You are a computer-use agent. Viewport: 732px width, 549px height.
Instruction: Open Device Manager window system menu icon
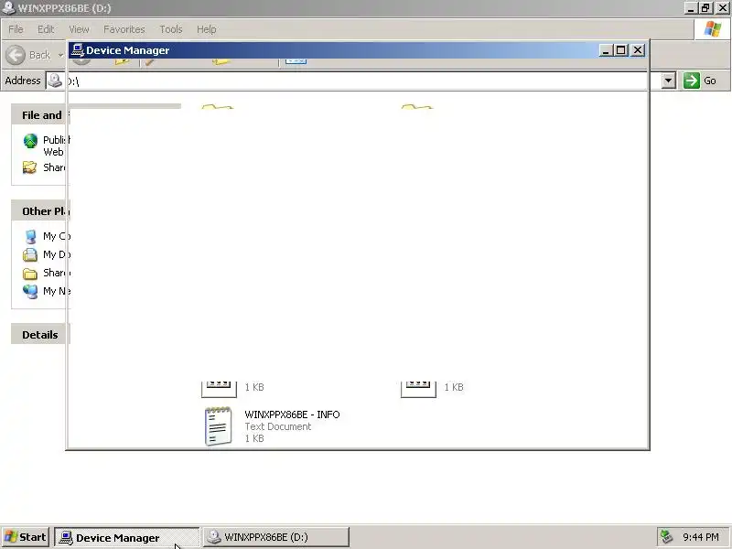point(78,50)
